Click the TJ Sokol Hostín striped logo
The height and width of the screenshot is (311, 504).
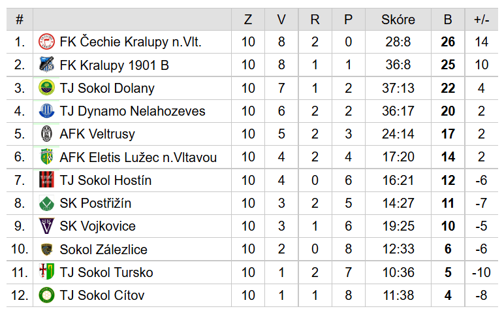46,180
